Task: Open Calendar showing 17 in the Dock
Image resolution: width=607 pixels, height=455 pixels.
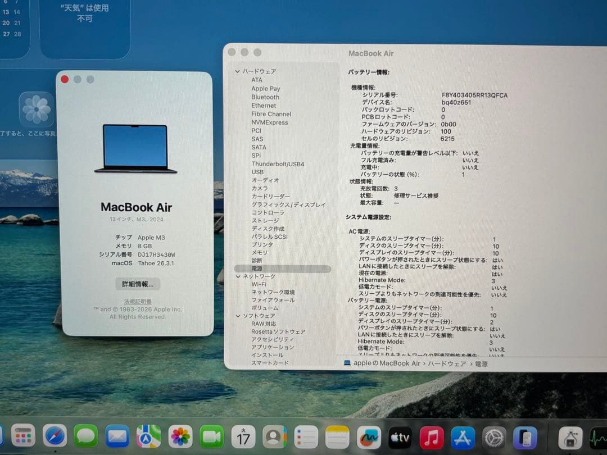Action: click(243, 437)
